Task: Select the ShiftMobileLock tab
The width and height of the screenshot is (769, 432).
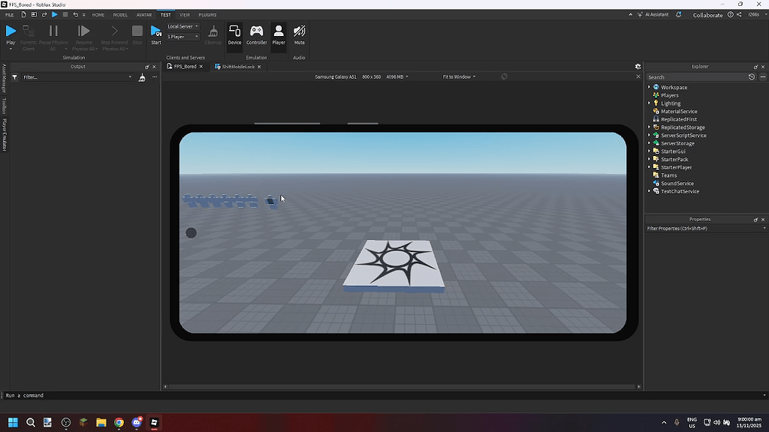Action: point(237,66)
